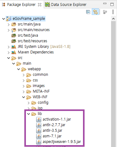Expand the JRE System Library node
117x147 pixels.
click(8, 47)
